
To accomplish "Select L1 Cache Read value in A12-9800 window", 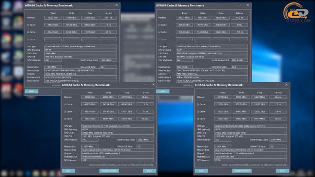I will click(53, 25).
